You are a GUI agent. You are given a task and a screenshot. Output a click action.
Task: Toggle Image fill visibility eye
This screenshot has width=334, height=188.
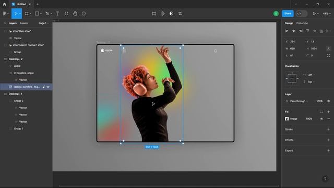[321, 119]
